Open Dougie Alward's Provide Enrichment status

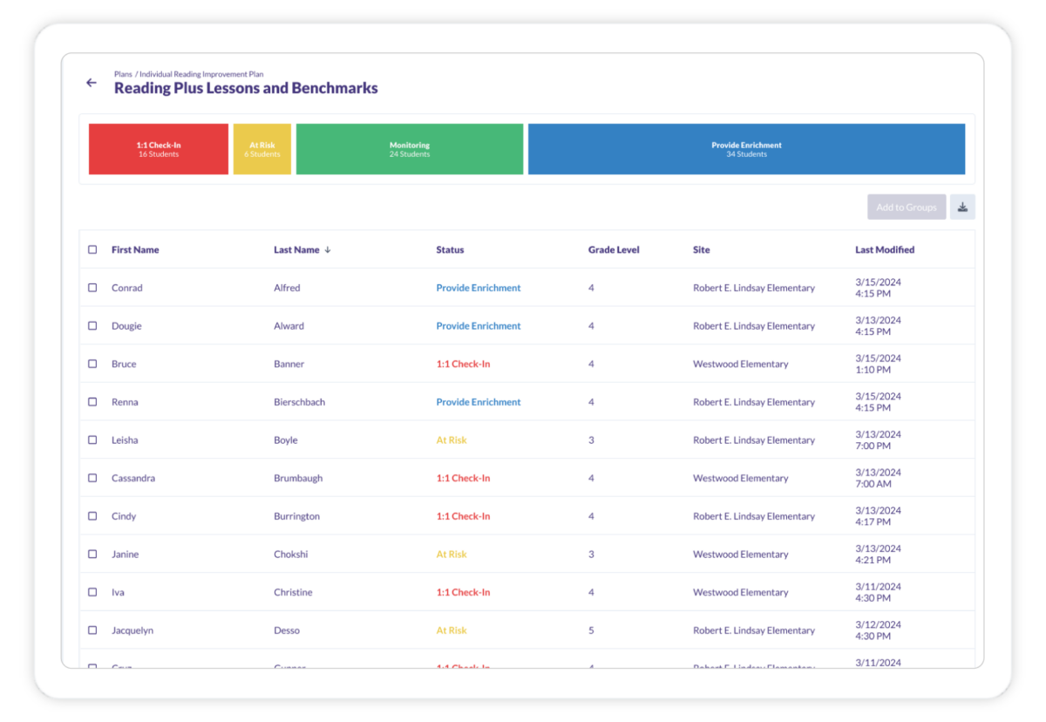(479, 326)
